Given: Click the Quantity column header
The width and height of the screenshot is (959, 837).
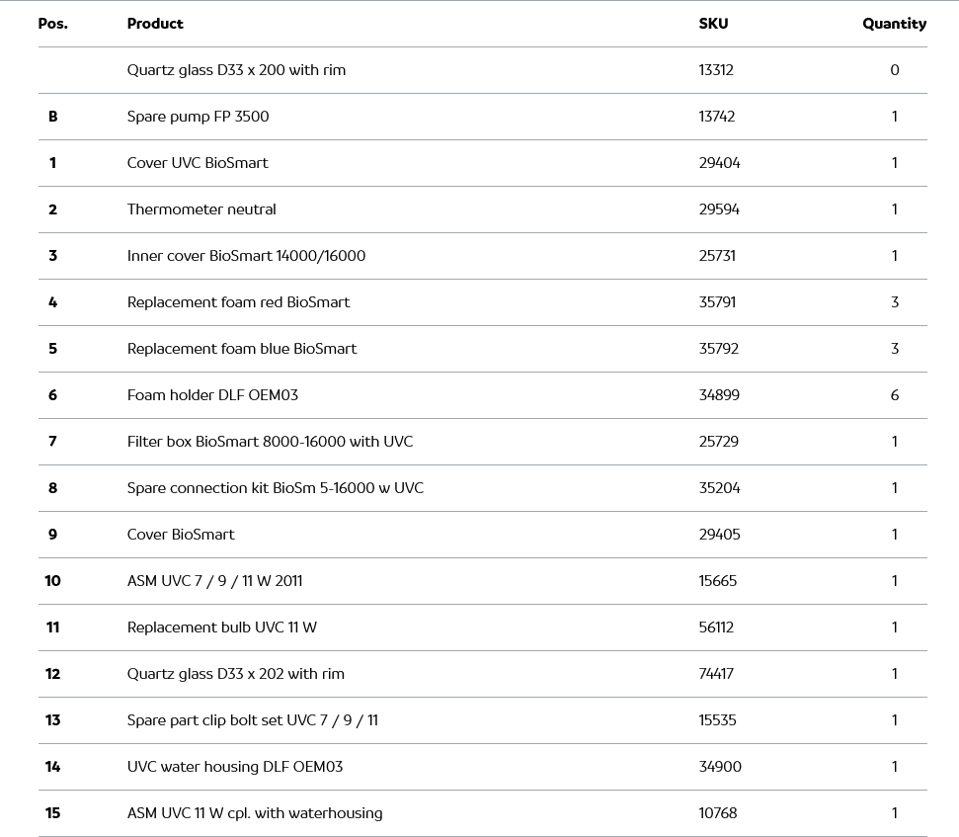Looking at the screenshot, I should (x=894, y=24).
